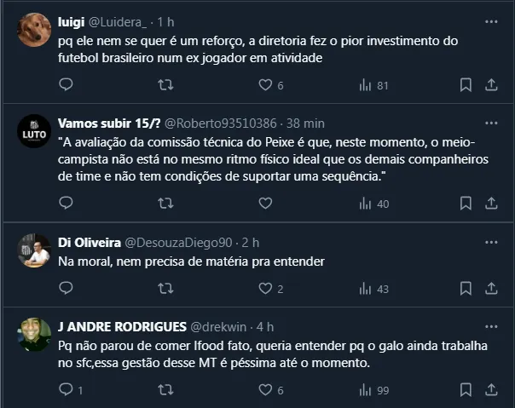
Task: Reply to luigi's tweet
Action: coord(66,85)
